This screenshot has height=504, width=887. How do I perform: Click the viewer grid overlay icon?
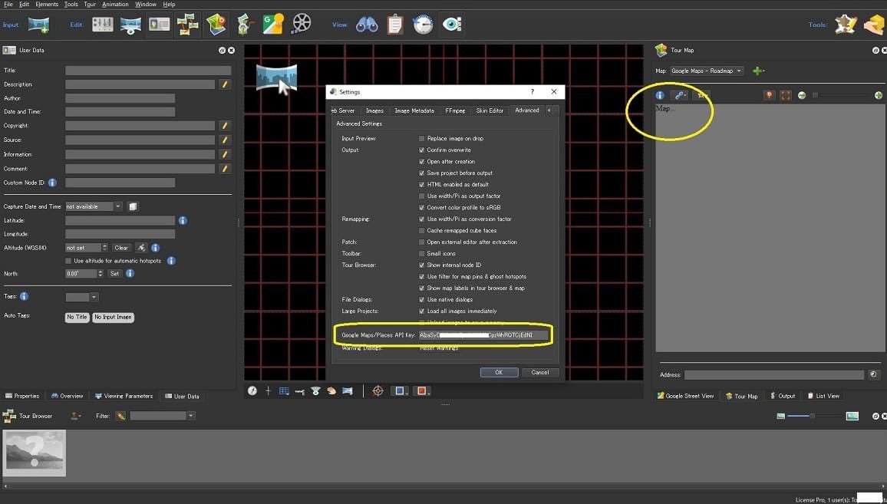point(284,391)
